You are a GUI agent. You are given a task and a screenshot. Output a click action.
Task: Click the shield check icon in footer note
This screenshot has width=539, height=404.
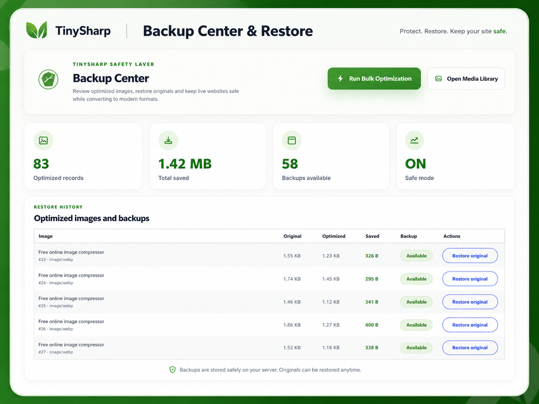click(x=172, y=370)
